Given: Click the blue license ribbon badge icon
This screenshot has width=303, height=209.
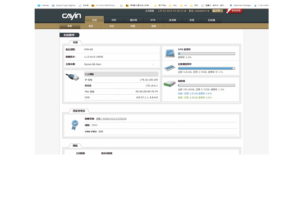Looking at the screenshot, I should (75, 125).
